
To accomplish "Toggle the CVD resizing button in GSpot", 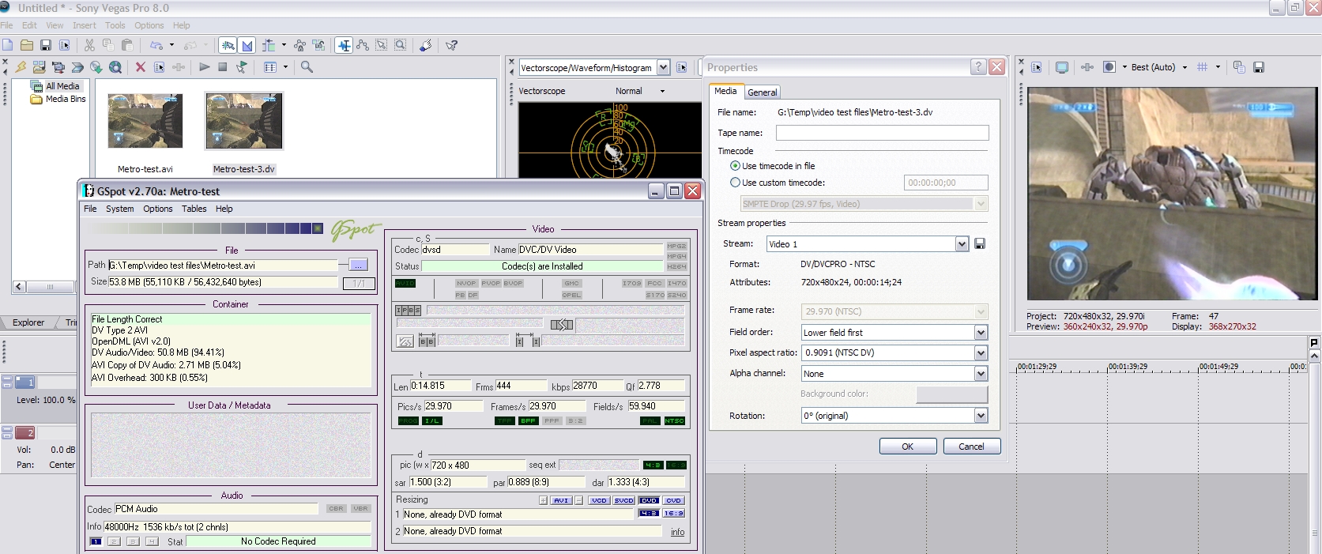I will [673, 500].
